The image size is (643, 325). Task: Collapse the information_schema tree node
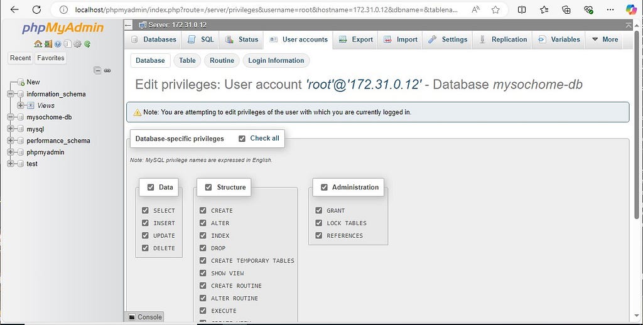11,94
